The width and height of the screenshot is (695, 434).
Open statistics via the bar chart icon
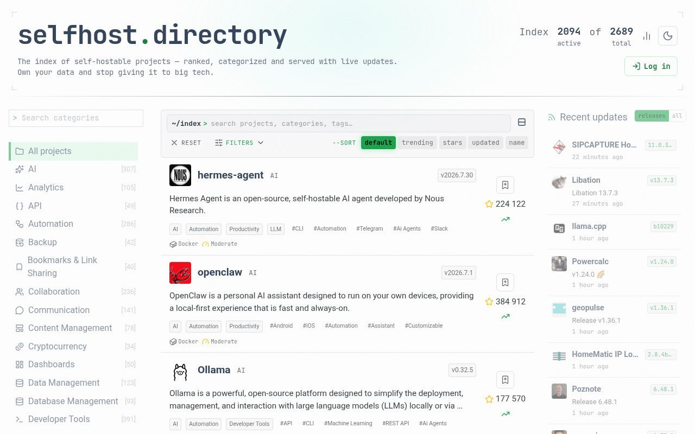(x=647, y=36)
